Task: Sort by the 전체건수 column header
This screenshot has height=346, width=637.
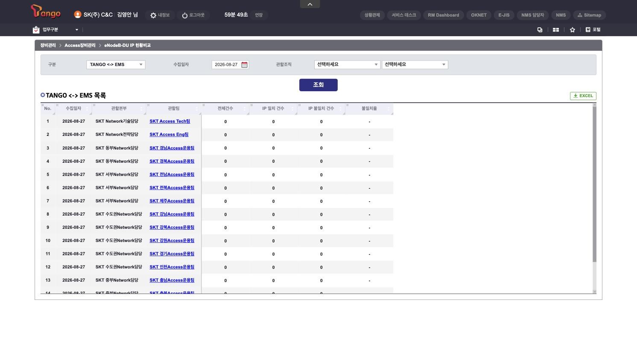Action: (225, 109)
